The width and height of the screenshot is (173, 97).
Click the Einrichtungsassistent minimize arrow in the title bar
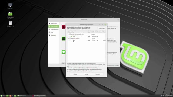tap(100, 25)
